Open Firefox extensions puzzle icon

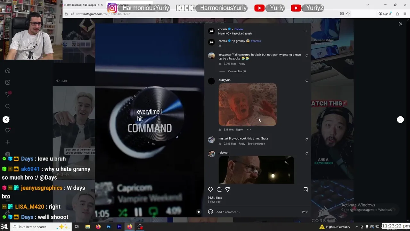pos(397,14)
